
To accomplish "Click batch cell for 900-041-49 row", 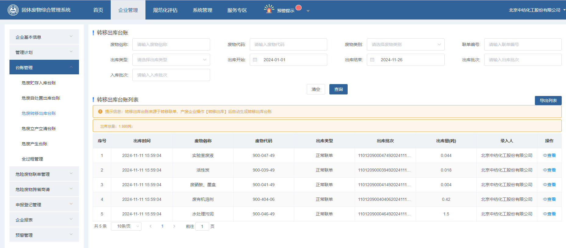I will click(385, 185).
